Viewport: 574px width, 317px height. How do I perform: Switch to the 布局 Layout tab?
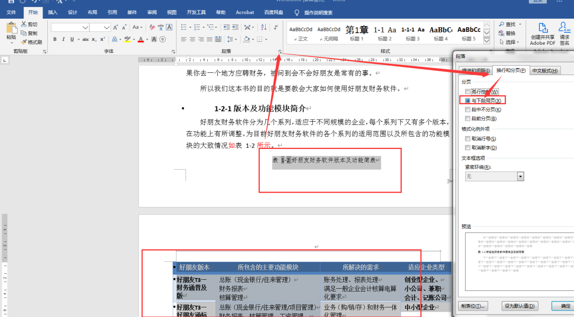tap(92, 12)
